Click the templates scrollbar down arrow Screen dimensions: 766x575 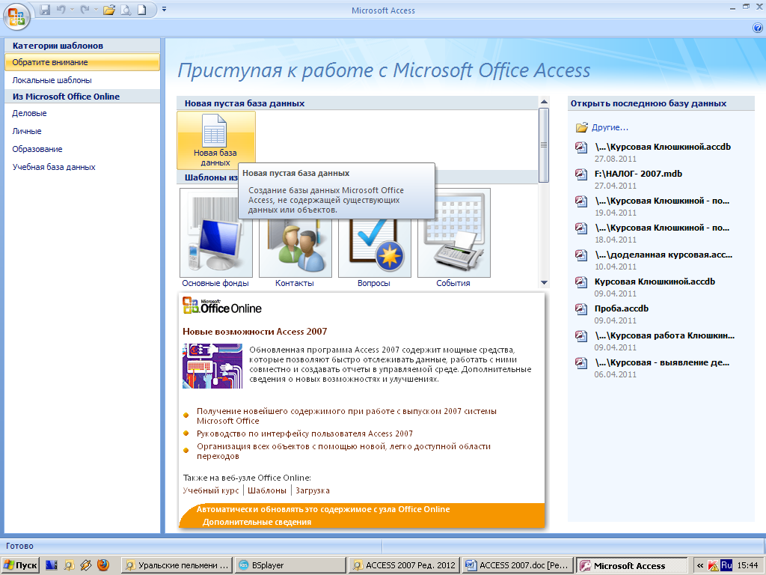(x=544, y=283)
